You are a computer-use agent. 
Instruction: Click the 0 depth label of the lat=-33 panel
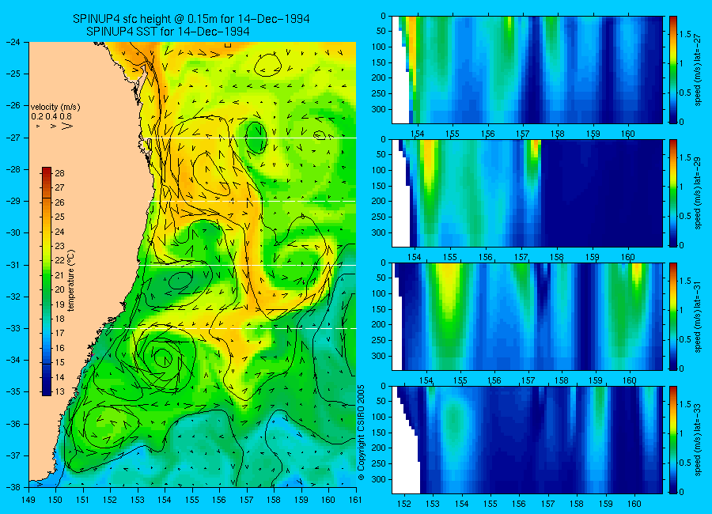coord(383,387)
